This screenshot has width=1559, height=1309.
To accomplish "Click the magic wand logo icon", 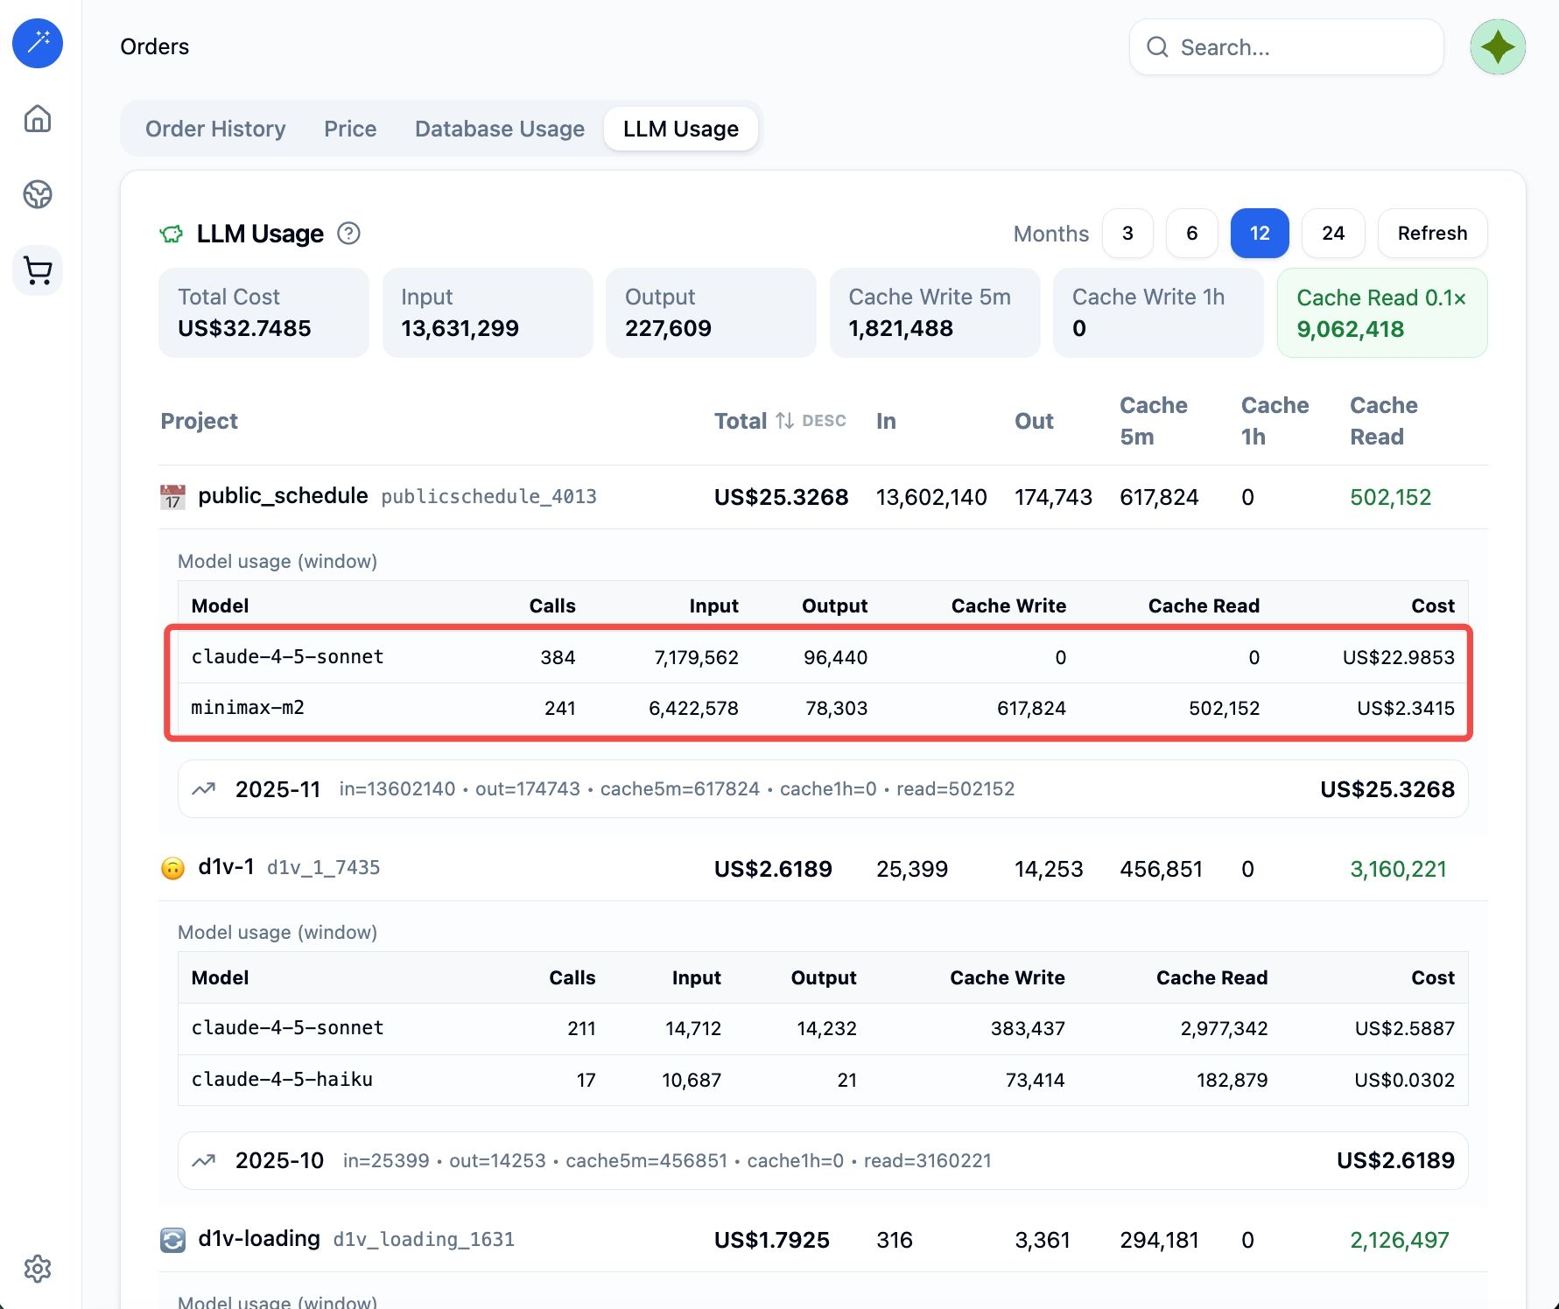I will [x=38, y=43].
